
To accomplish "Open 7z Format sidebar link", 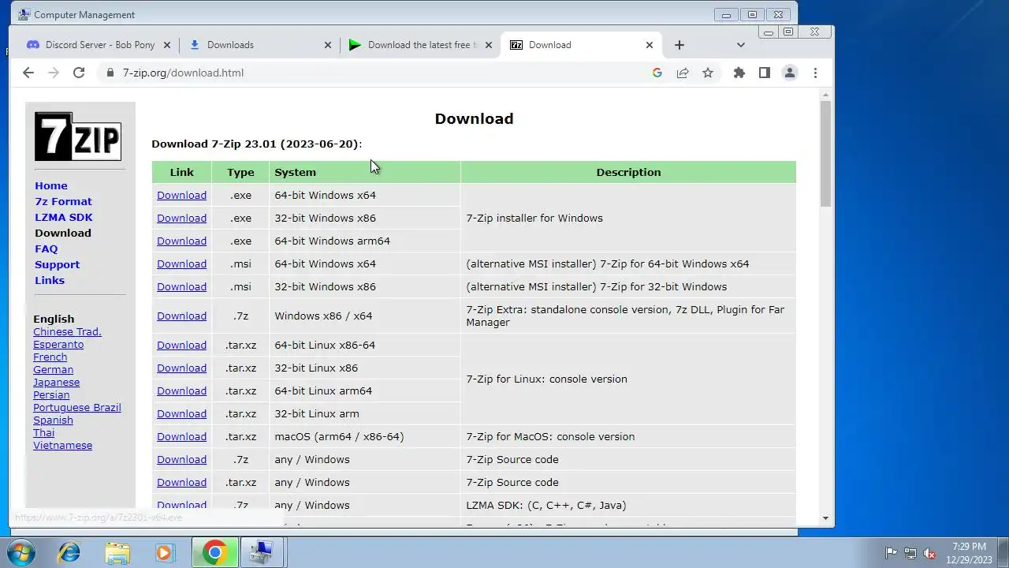I will [63, 201].
